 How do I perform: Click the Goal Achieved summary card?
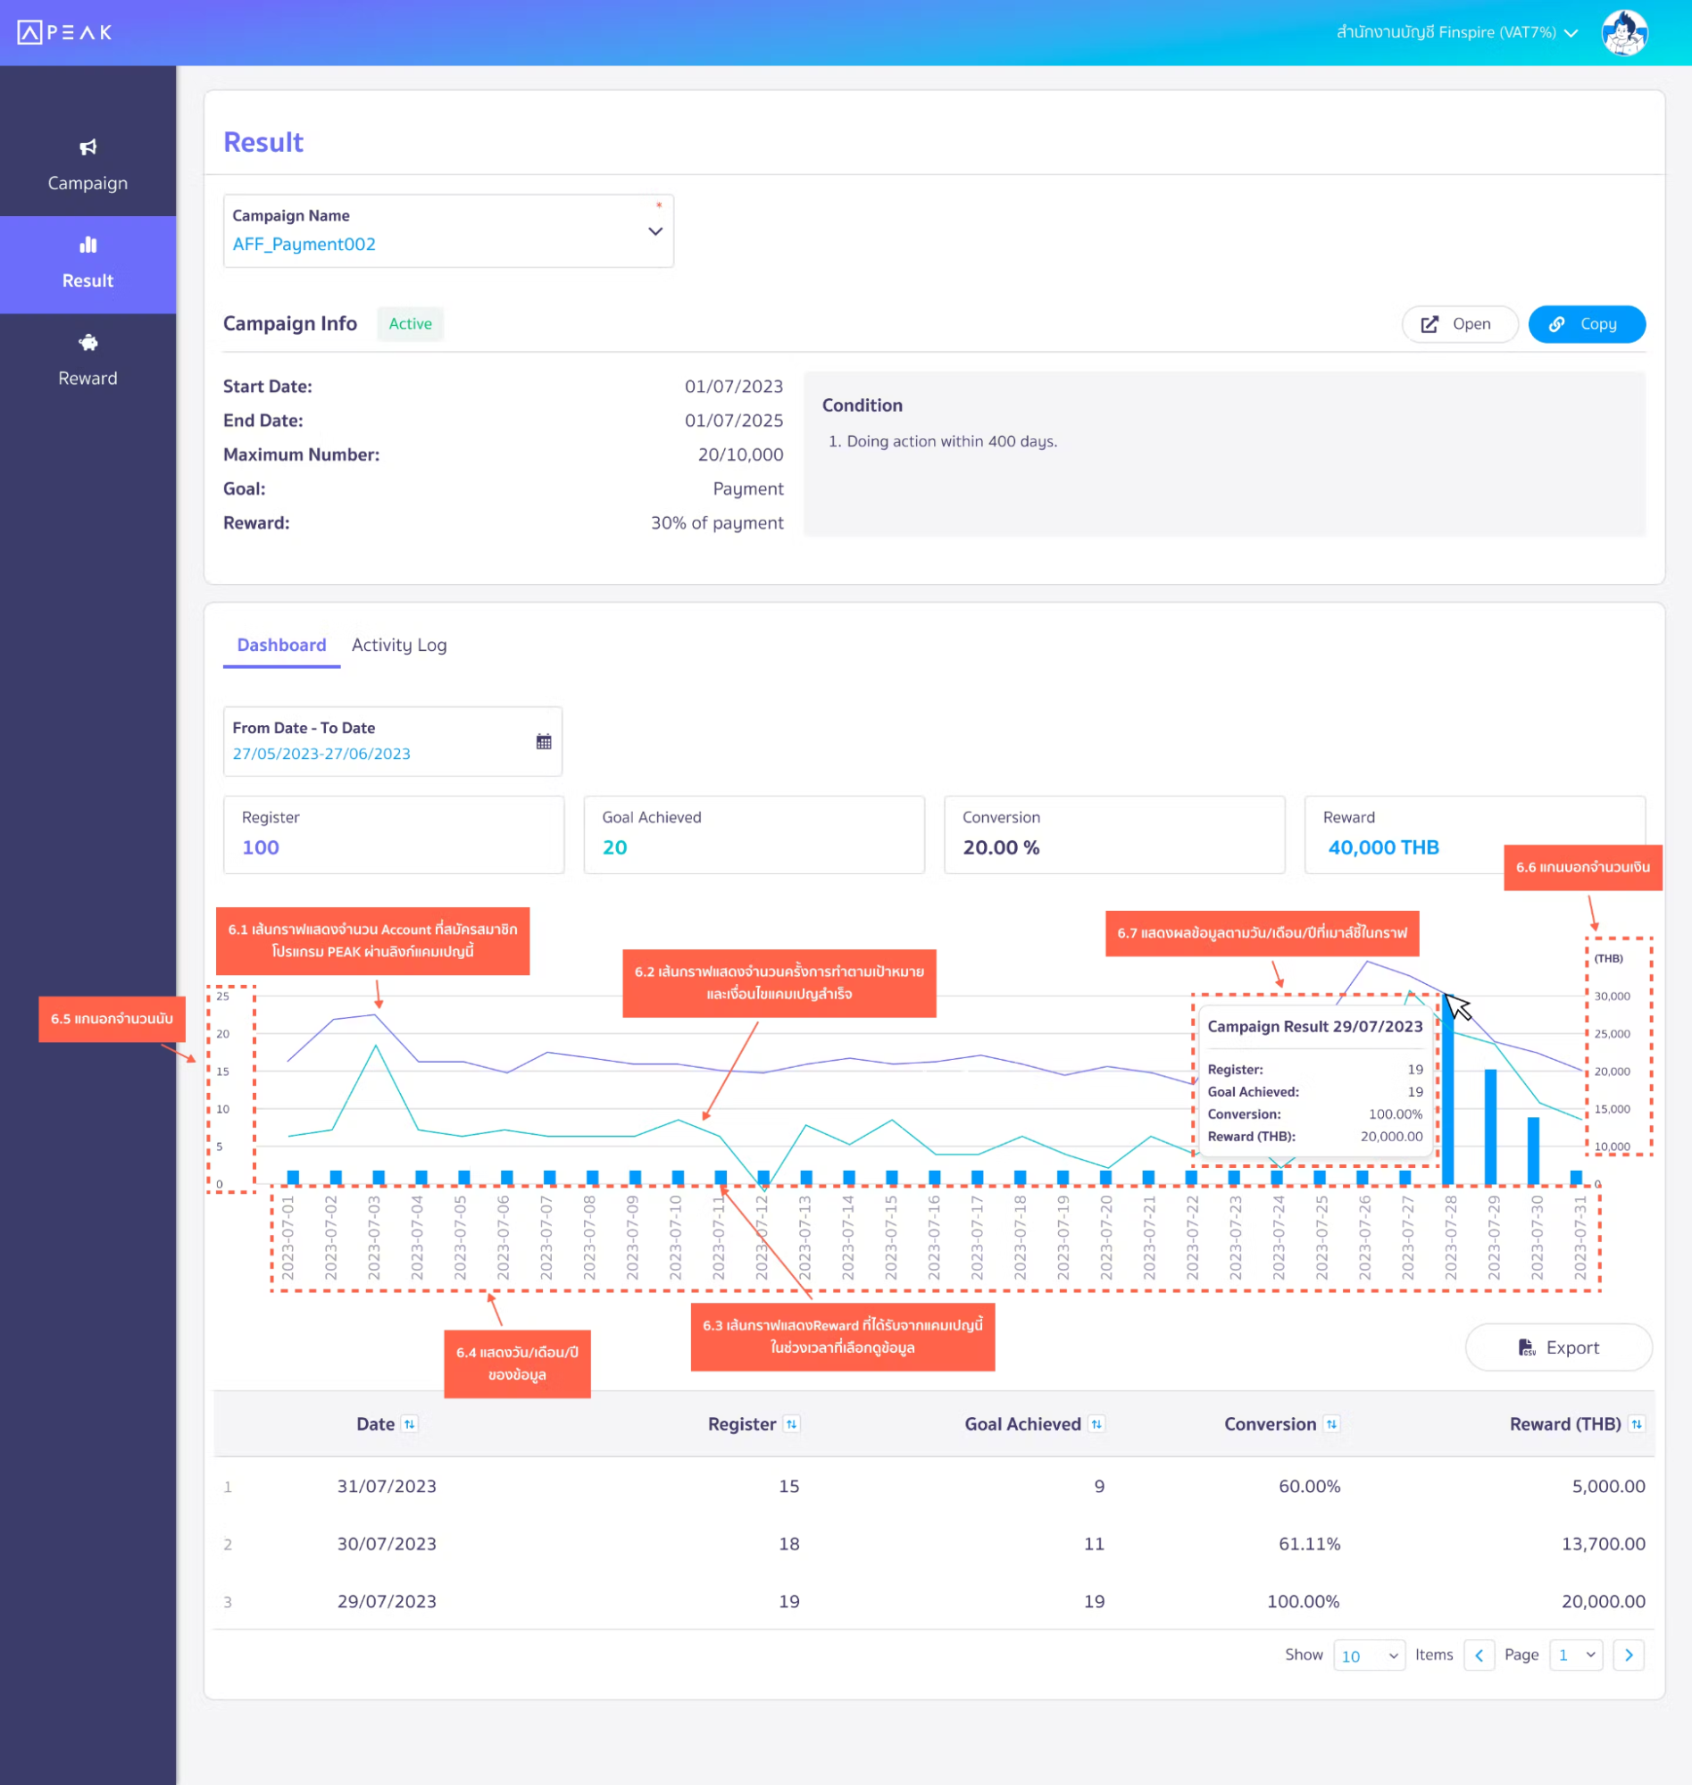click(x=754, y=834)
